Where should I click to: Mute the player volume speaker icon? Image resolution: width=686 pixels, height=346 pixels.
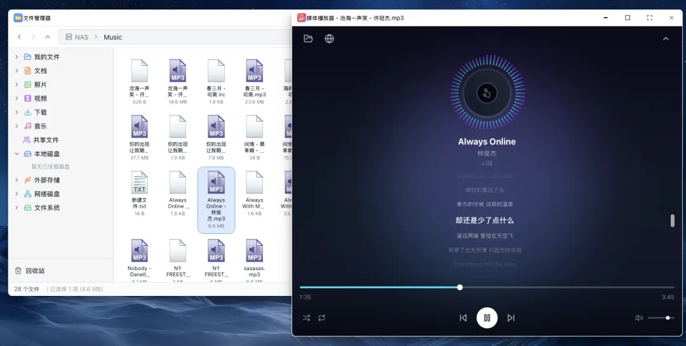point(638,317)
